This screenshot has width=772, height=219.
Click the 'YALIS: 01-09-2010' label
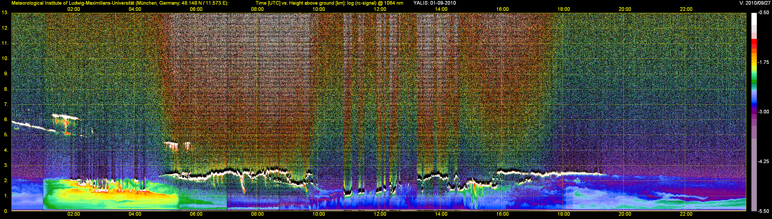pyautogui.click(x=435, y=3)
